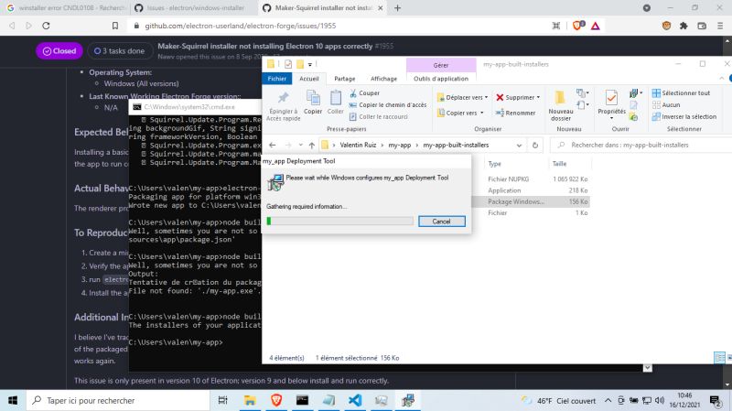Image resolution: width=732 pixels, height=411 pixels.
Task: Switch to Partage ribbon tab
Action: tap(345, 79)
